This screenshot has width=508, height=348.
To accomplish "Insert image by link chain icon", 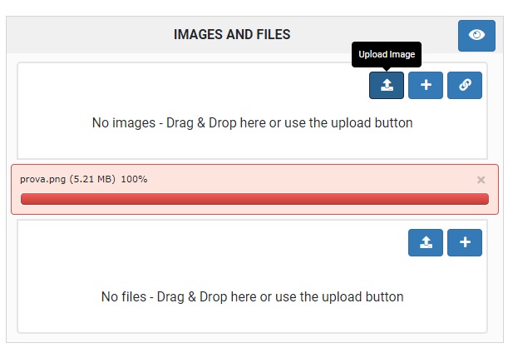I will point(465,85).
